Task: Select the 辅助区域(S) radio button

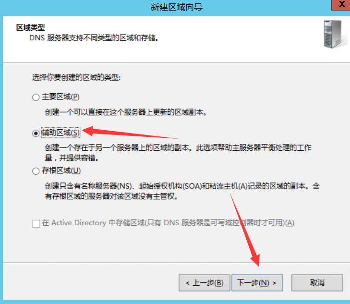Action: pos(36,133)
